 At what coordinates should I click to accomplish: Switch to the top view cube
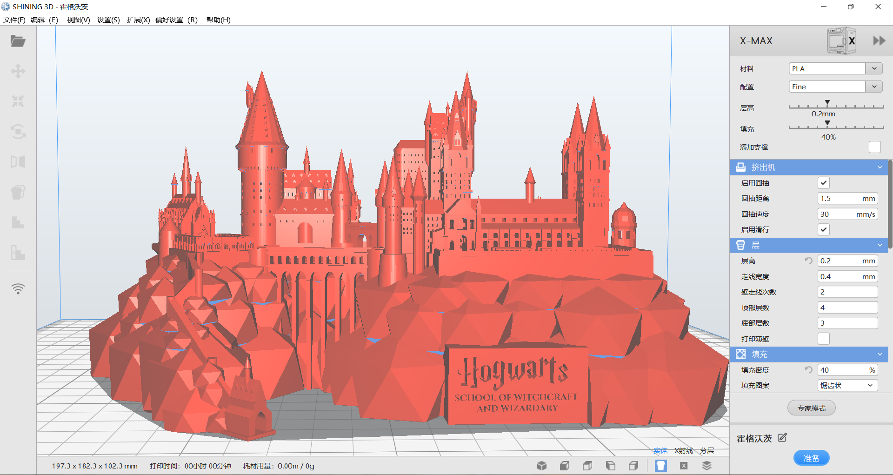[587, 466]
